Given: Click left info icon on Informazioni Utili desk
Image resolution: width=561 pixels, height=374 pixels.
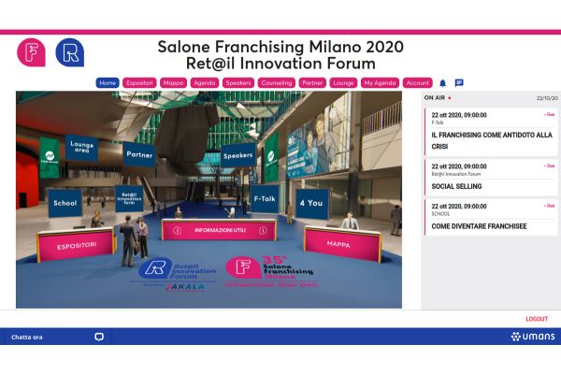Looking at the screenshot, I should [x=177, y=231].
